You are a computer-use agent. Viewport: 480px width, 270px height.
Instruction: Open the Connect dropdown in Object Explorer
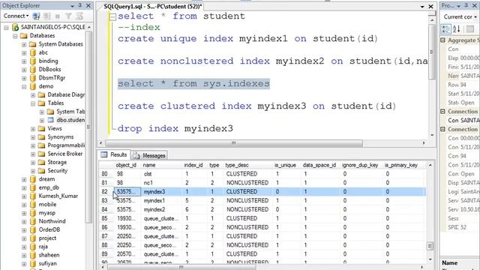pos(16,16)
